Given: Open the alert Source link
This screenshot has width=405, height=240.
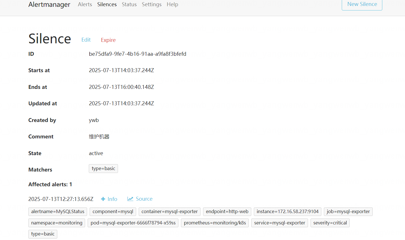Looking at the screenshot, I should (144, 199).
